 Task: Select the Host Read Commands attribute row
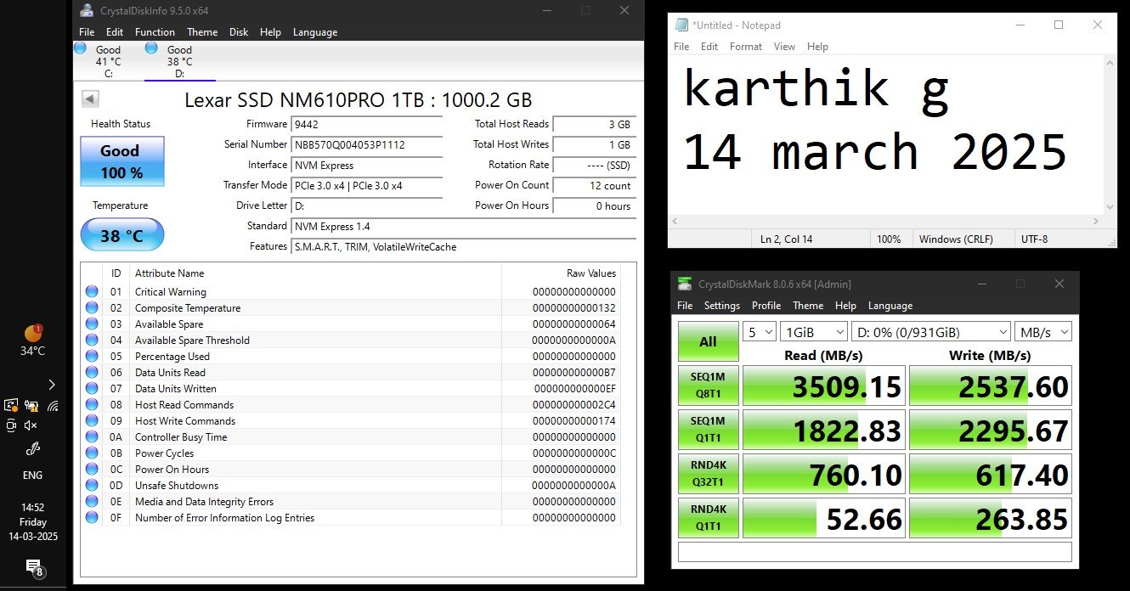point(351,405)
